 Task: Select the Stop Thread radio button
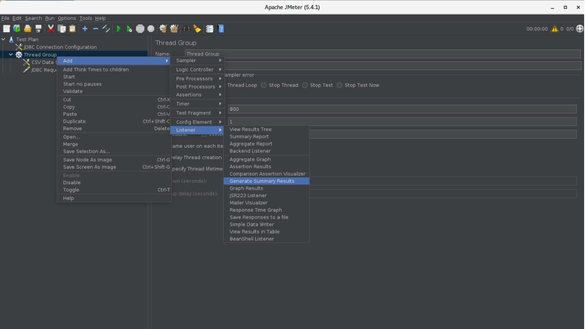coord(264,85)
